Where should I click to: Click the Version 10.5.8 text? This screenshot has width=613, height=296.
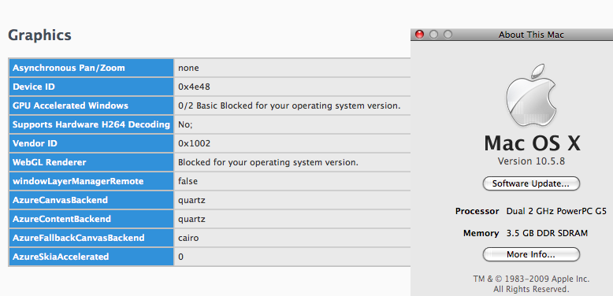531,161
